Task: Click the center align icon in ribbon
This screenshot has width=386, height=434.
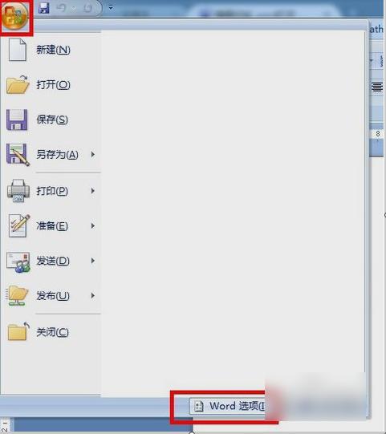Action: pos(377,87)
